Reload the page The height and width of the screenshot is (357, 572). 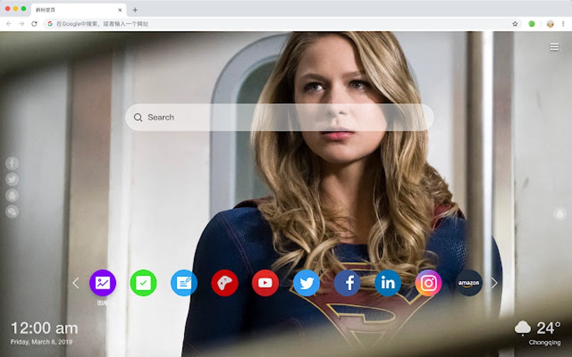pos(34,24)
